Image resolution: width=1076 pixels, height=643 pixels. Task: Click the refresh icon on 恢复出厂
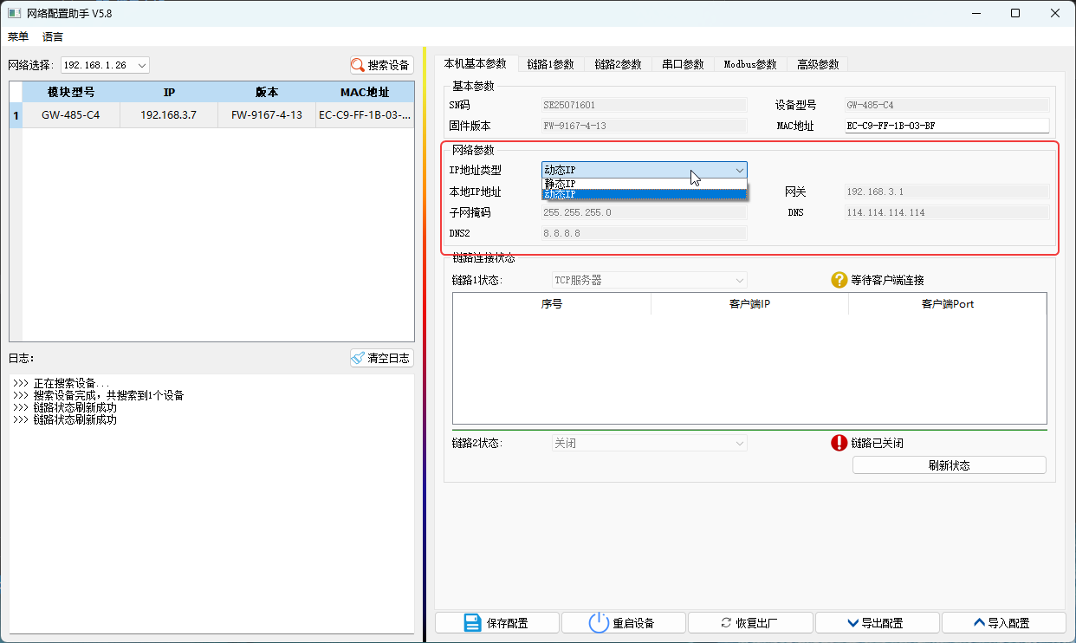[x=725, y=621]
